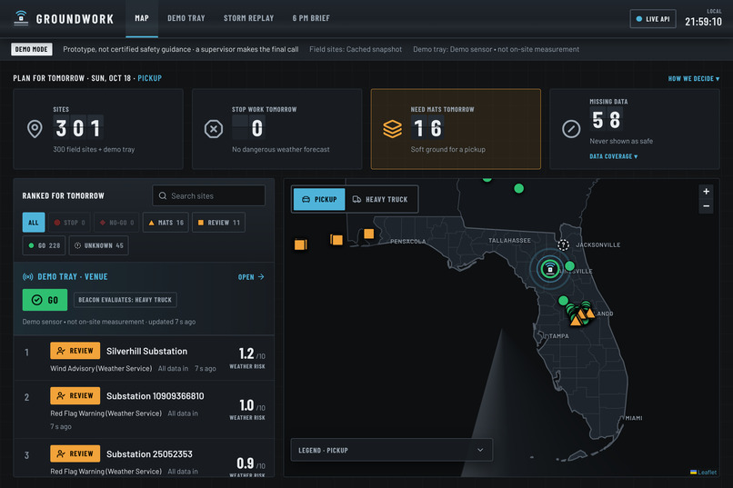Click the local clock 21:59:10
733x488 pixels.
click(703, 22)
